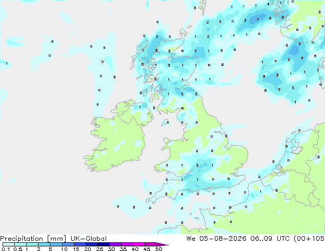Click the "35" legend scale label

[123, 249]
